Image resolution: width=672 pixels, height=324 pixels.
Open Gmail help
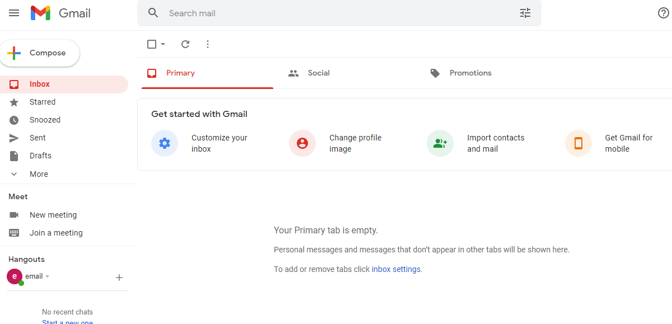(x=663, y=13)
